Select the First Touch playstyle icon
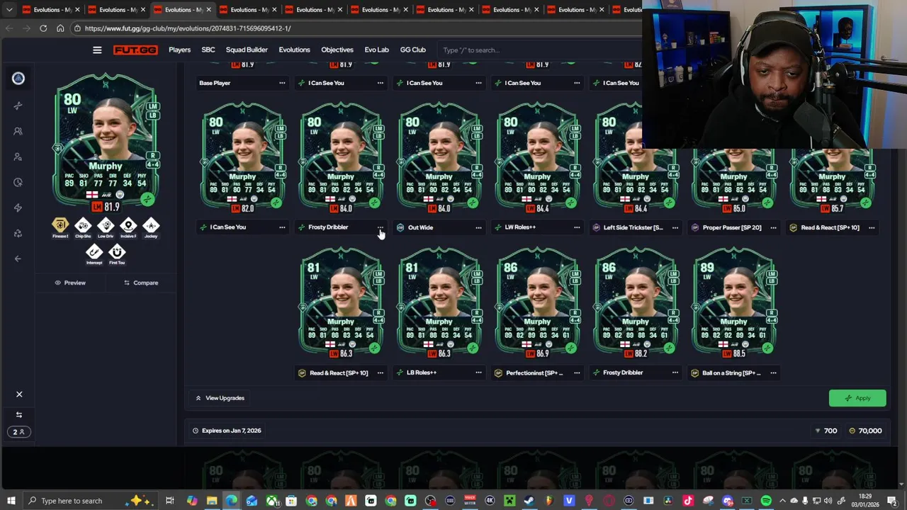Image resolution: width=907 pixels, height=510 pixels. point(117,254)
